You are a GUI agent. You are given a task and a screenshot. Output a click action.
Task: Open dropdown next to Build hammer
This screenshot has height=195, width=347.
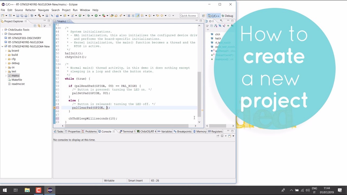click(43, 16)
